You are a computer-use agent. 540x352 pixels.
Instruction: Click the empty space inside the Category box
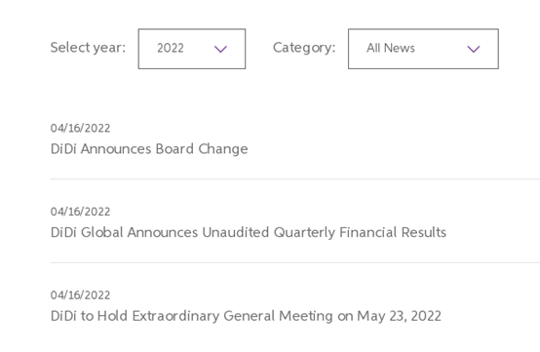[x=442, y=49]
